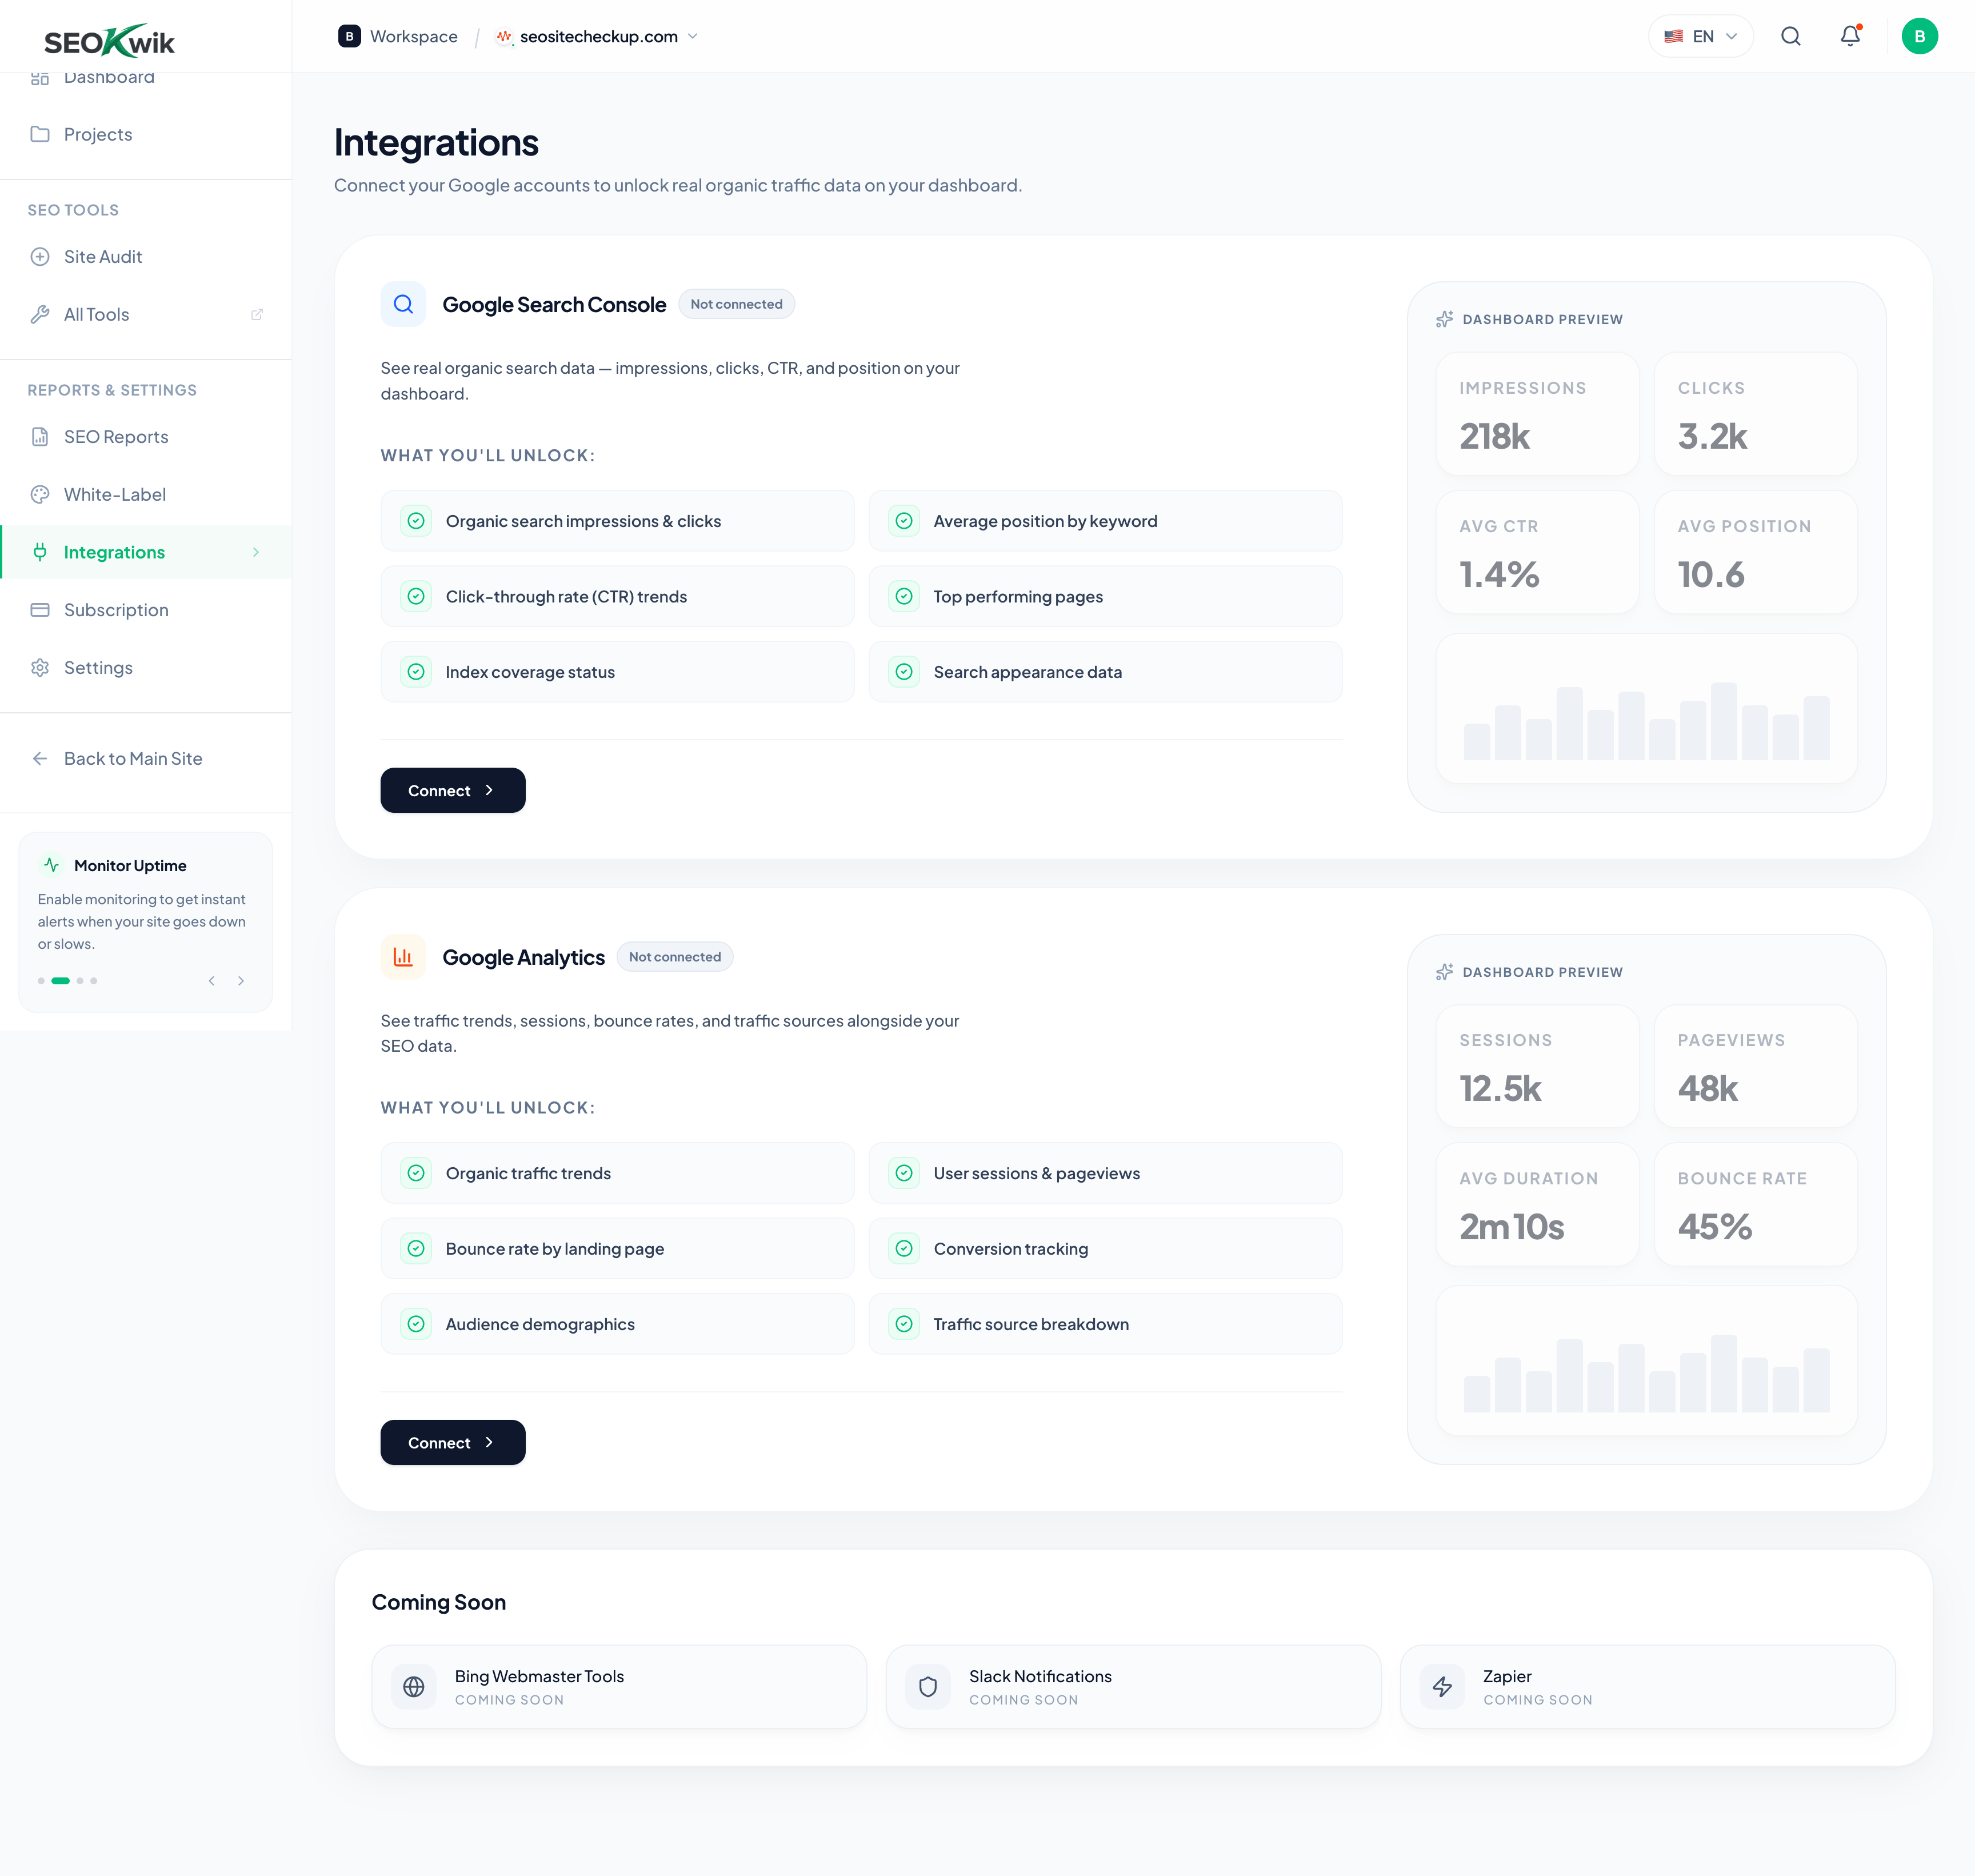Viewport: 1975px width, 1876px height.
Task: Open All Tools menu item
Action: click(x=146, y=314)
